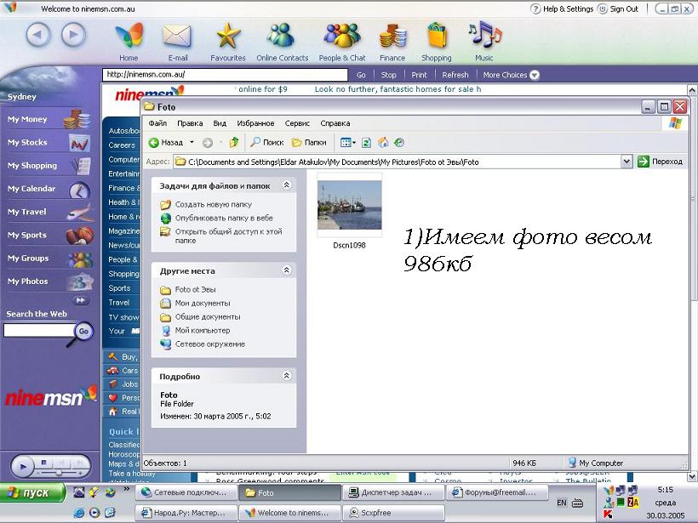
Task: Click the globe icon in the Foto toolbar
Action: pos(399,142)
